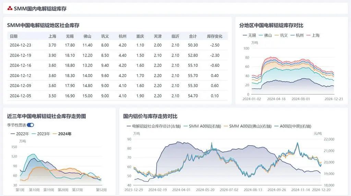Screen dimensions: 351x196
Task: Click the 第52周 axis label
Action: pyautogui.click(x=101, y=190)
